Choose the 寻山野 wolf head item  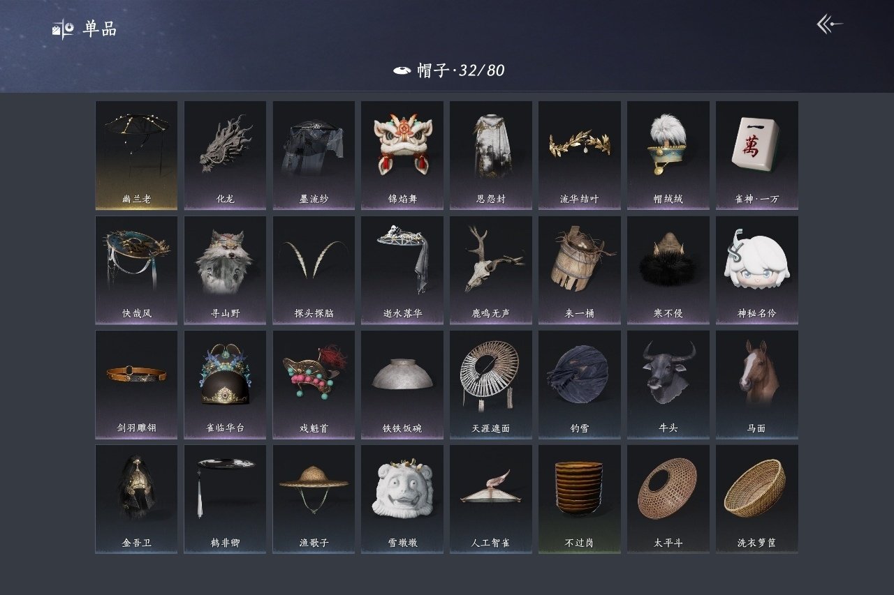point(225,270)
